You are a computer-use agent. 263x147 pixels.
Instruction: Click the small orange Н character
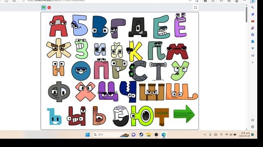[58, 69]
